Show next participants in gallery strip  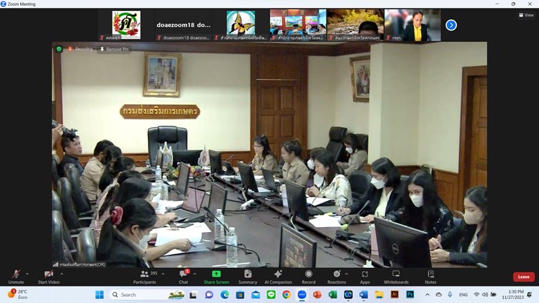[451, 25]
